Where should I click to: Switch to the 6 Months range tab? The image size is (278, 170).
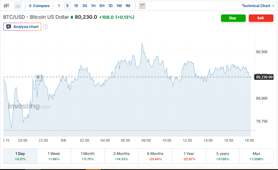pos(155,156)
